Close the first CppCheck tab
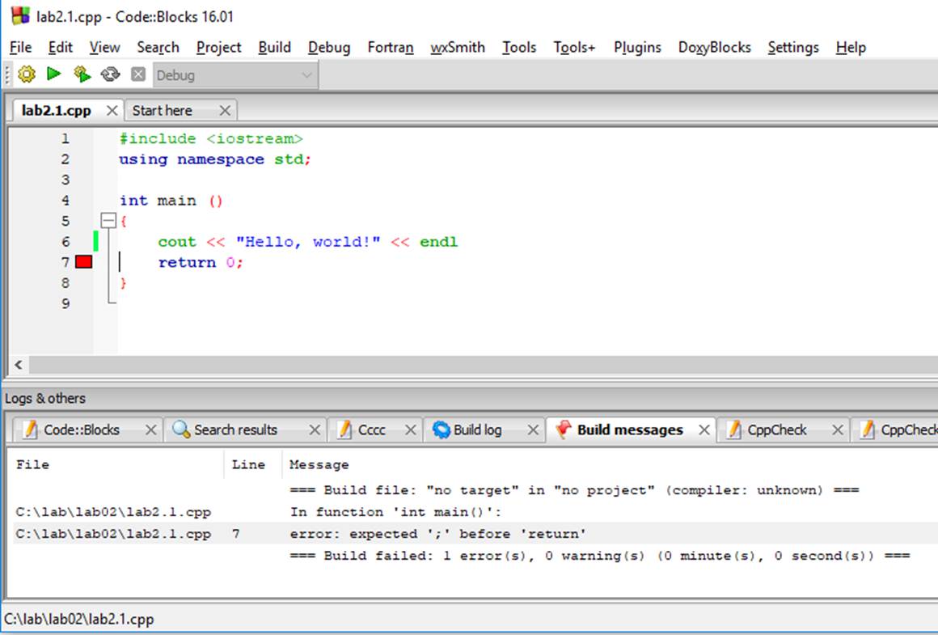938x635 pixels. point(838,430)
